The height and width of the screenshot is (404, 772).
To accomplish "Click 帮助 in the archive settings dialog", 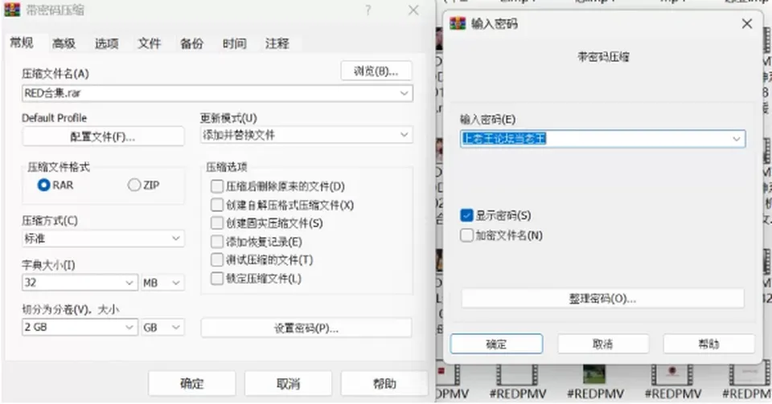I will click(x=384, y=383).
